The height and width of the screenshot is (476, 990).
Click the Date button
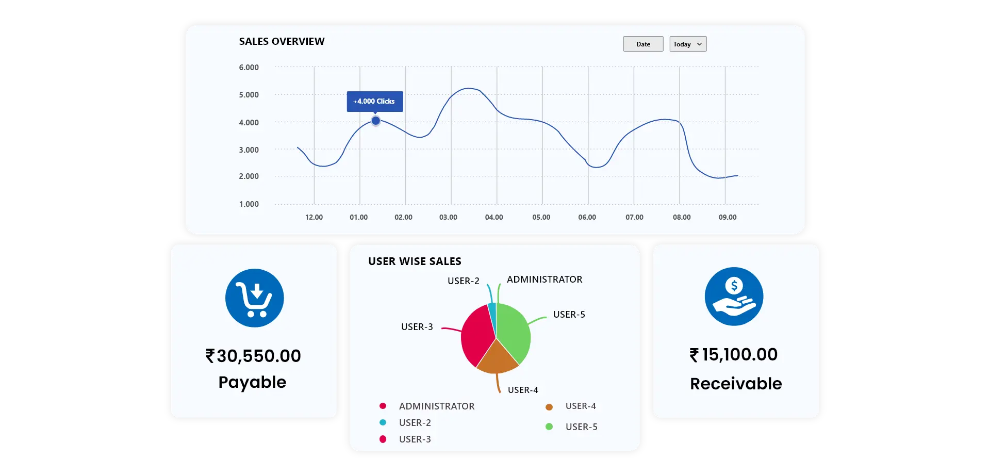pos(643,44)
